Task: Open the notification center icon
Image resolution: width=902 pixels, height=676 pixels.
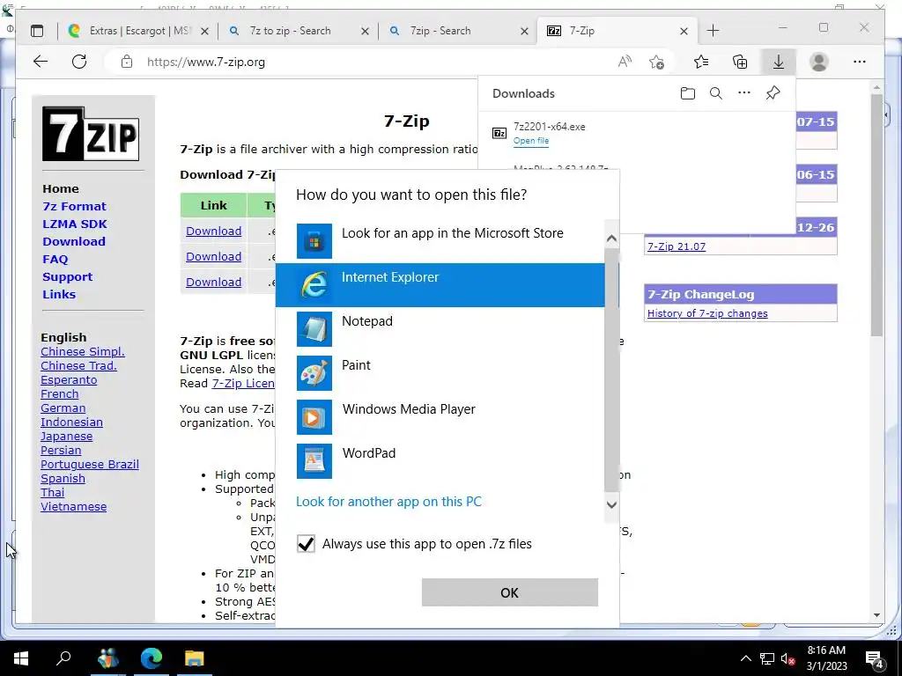Action: tap(875, 658)
